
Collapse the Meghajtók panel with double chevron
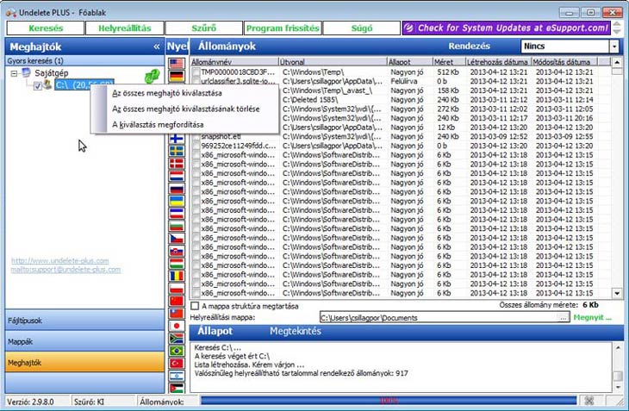click(156, 47)
